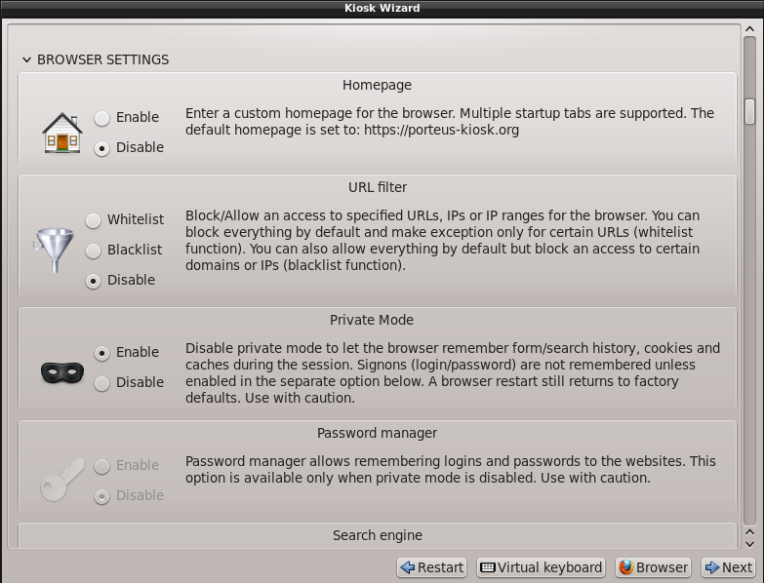Select Enable under Private Mode
The image size is (764, 583).
(x=101, y=353)
